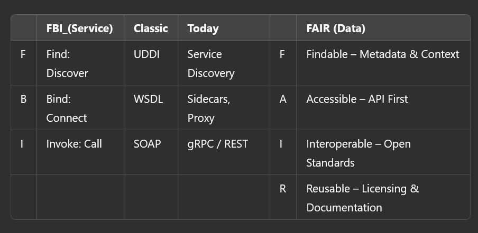Click the FAIR (Data) column header

tap(335, 28)
